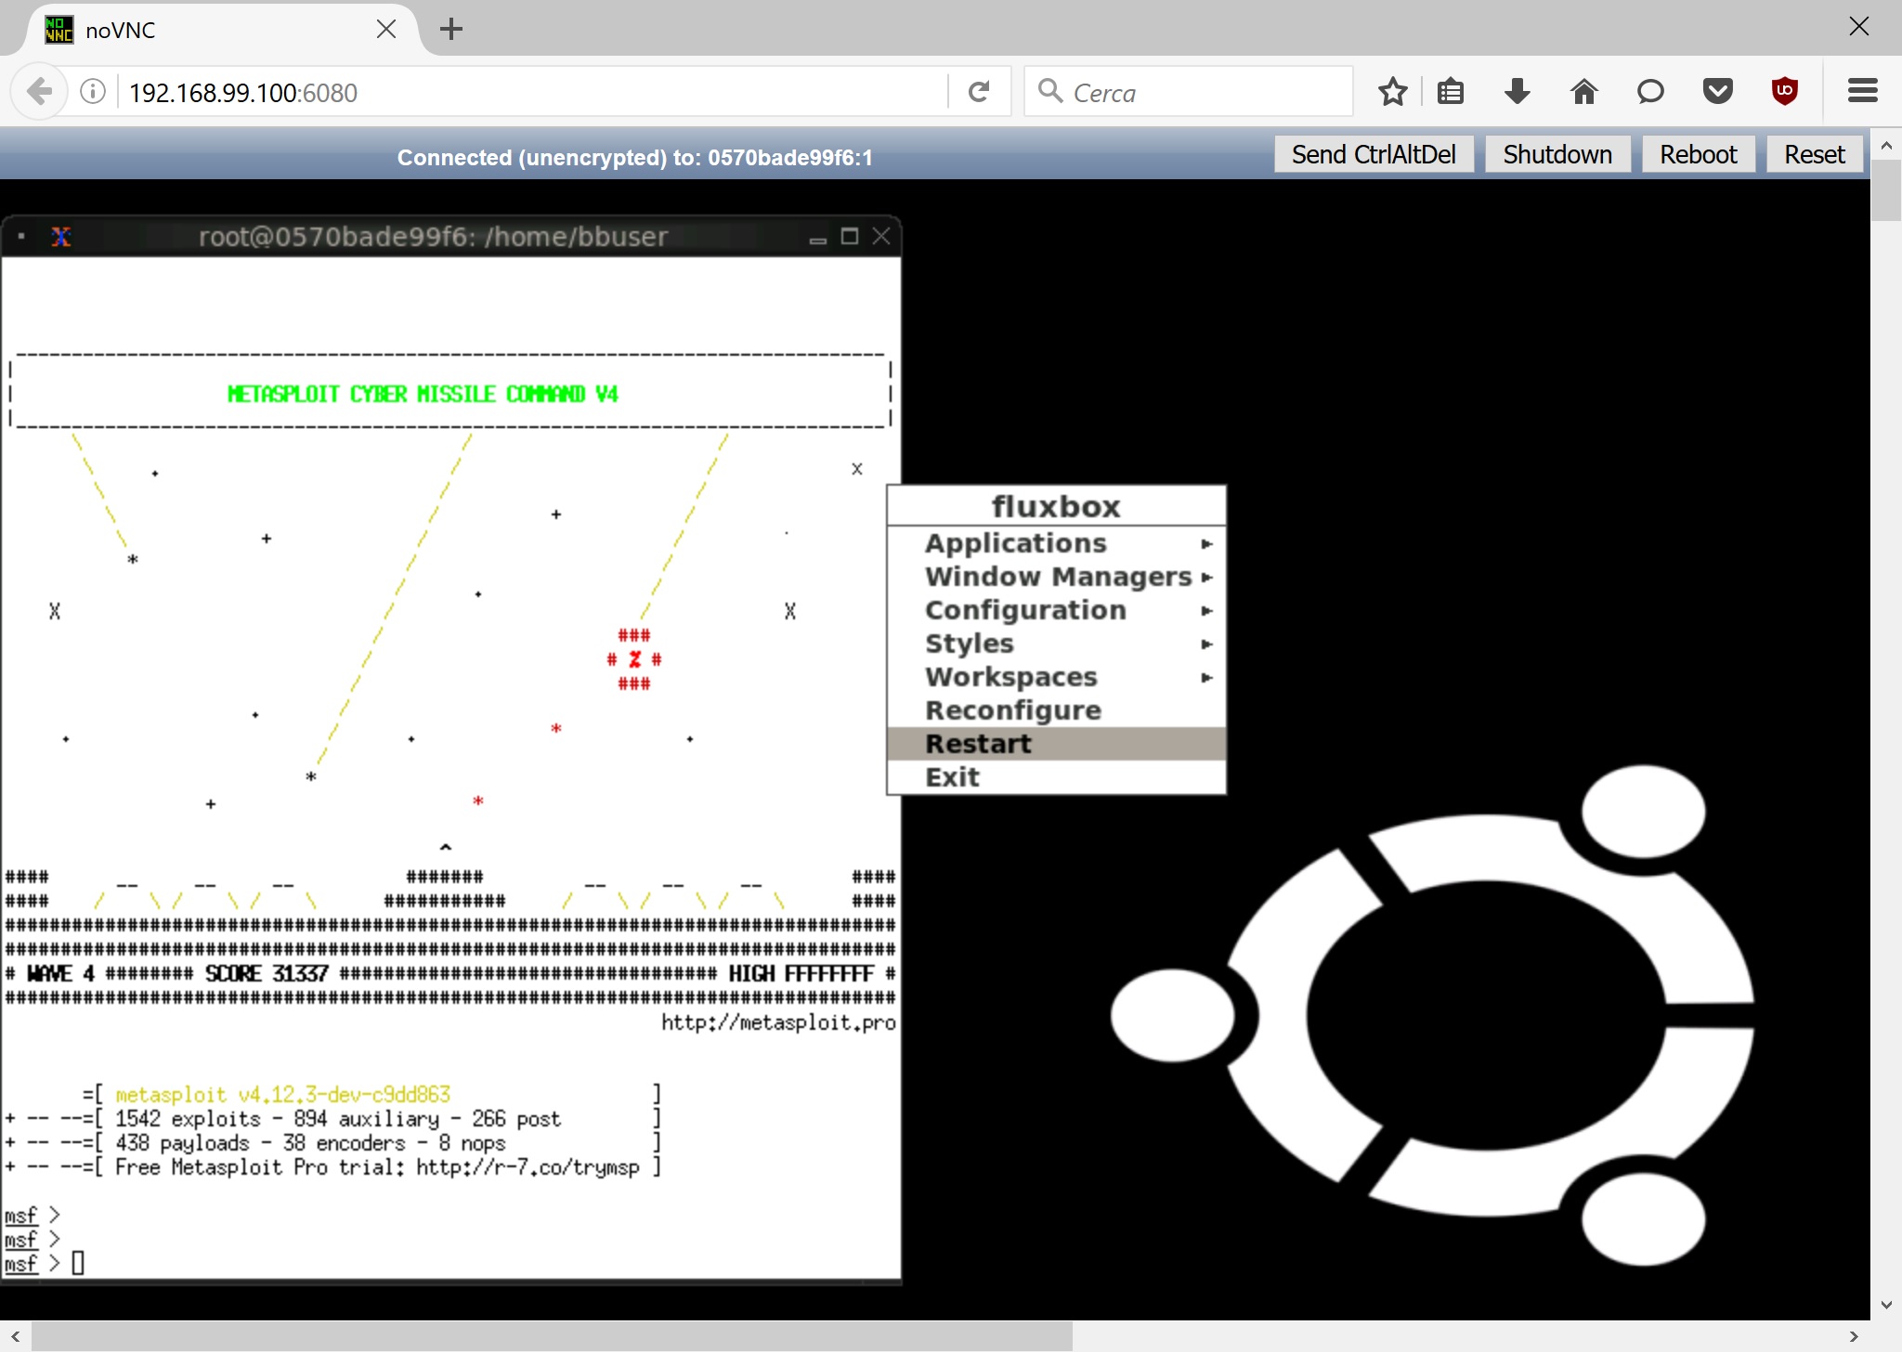
Task: Open the bookmarks list icon
Action: click(1451, 91)
